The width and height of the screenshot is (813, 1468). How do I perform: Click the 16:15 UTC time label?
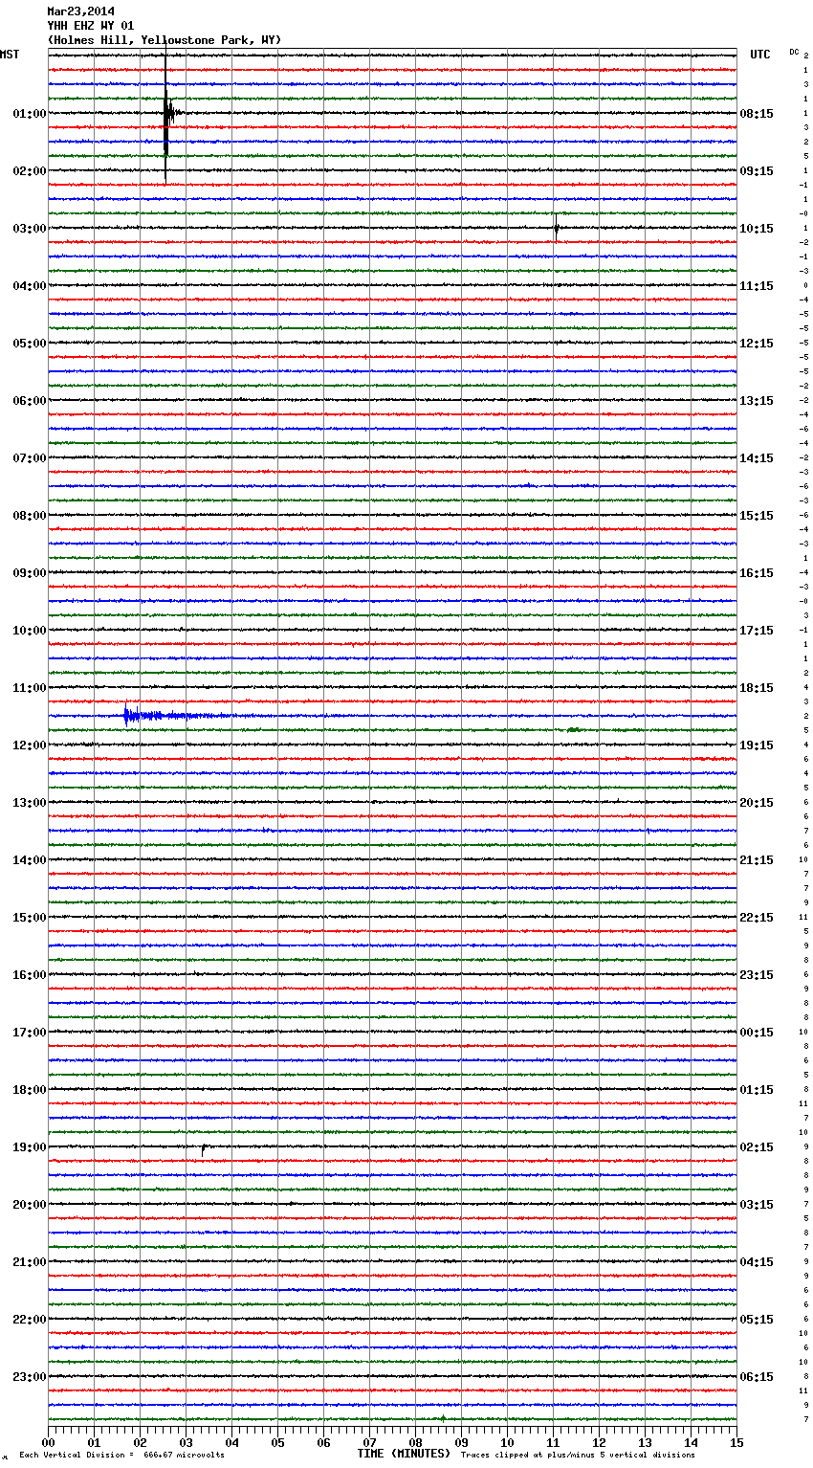757,573
